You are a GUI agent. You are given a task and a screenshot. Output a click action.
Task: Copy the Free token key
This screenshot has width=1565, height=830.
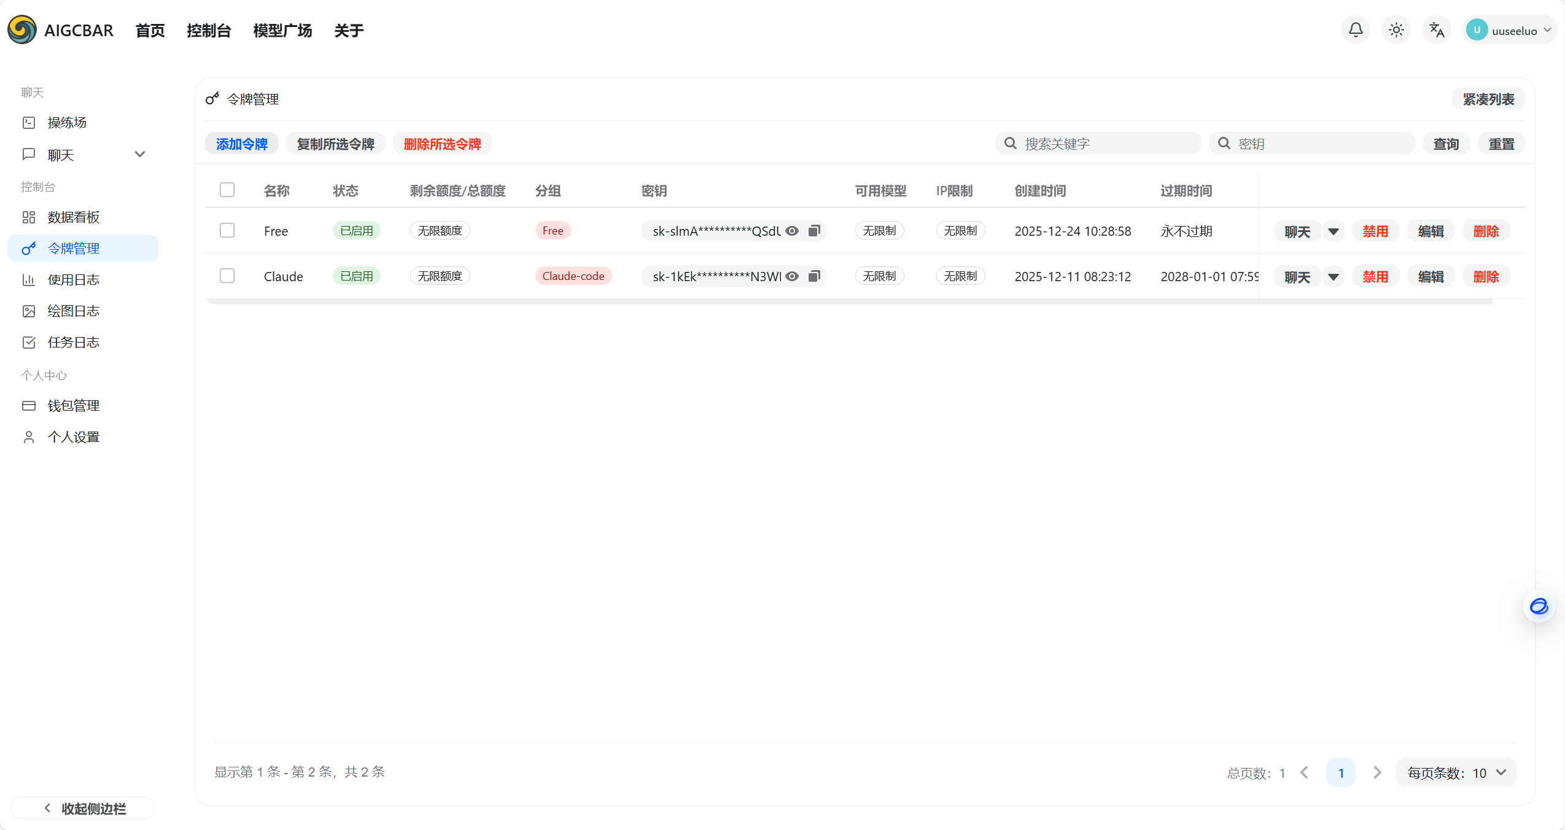pos(814,231)
